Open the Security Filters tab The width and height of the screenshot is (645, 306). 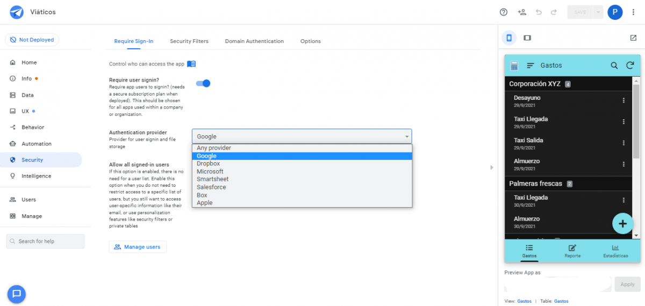(x=189, y=41)
